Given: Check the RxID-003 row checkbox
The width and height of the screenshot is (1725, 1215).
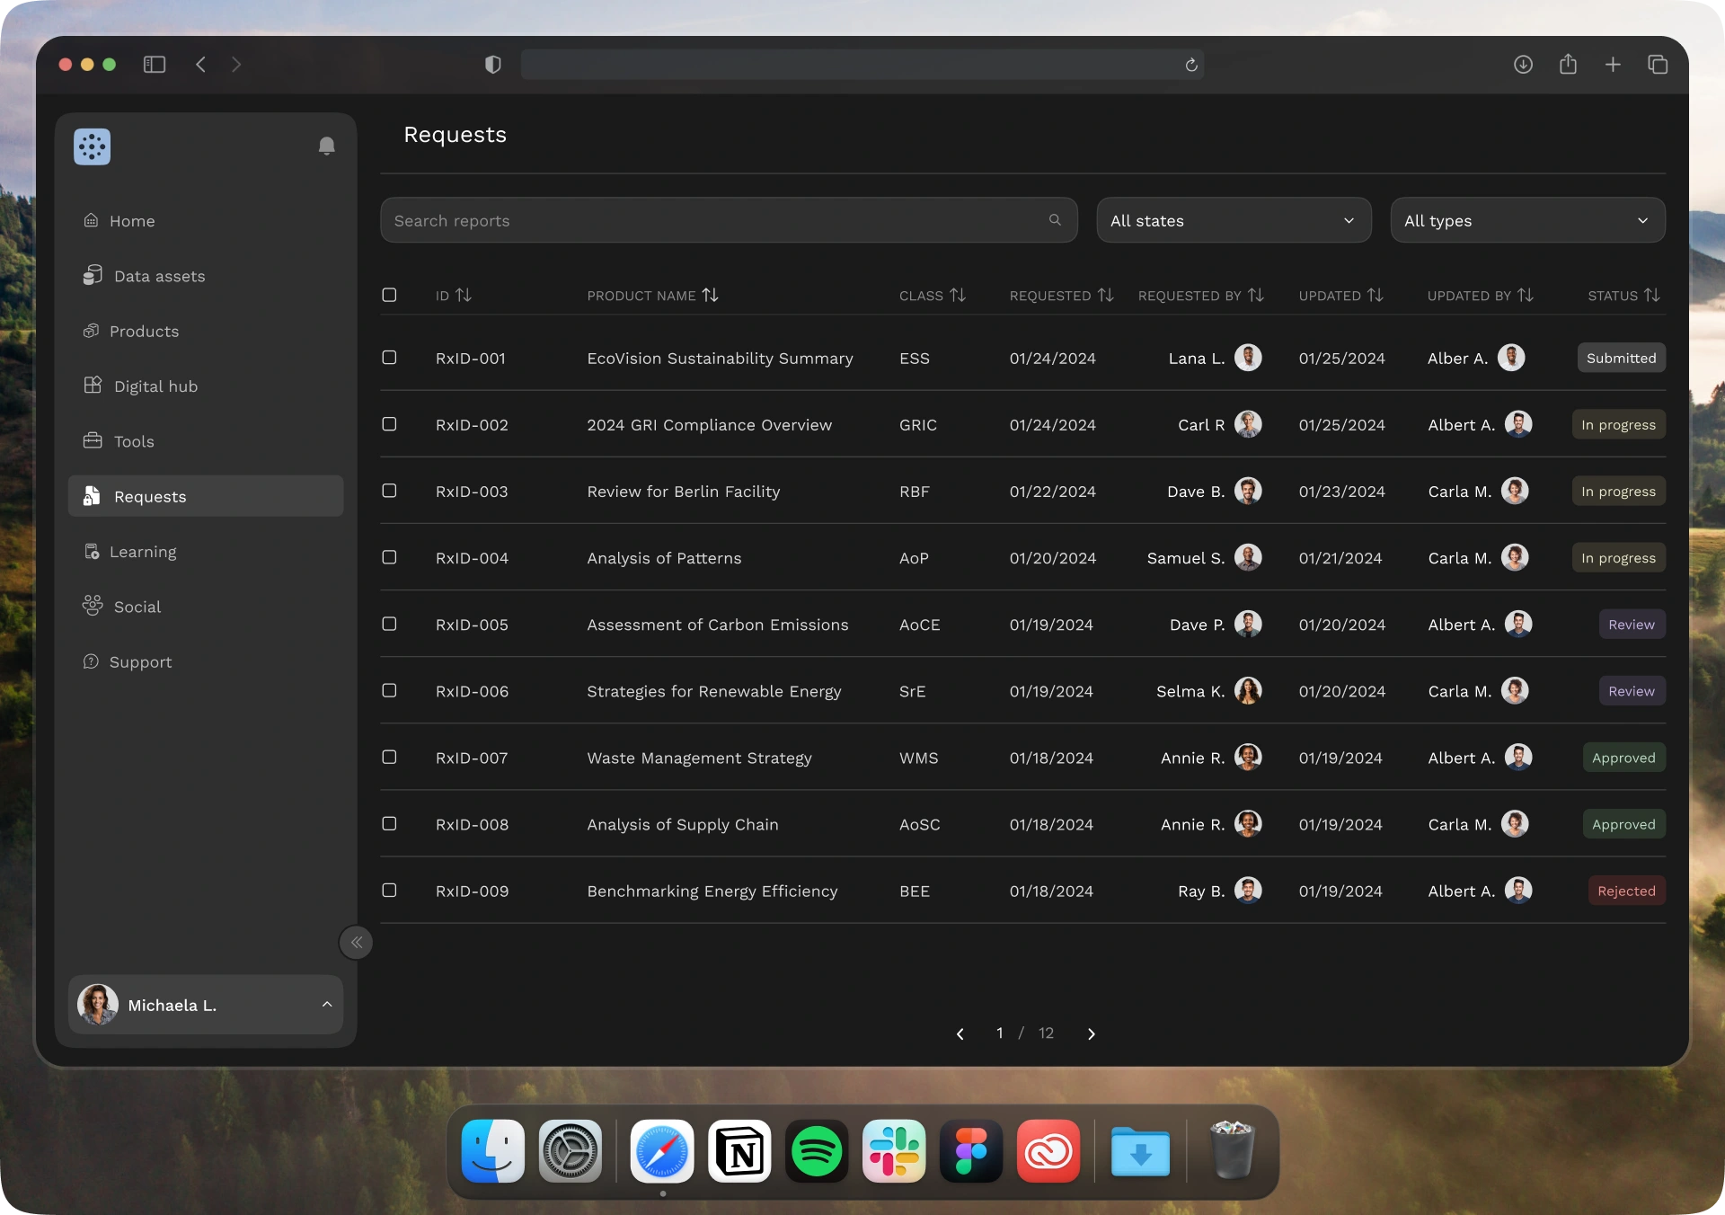Looking at the screenshot, I should coord(389,492).
